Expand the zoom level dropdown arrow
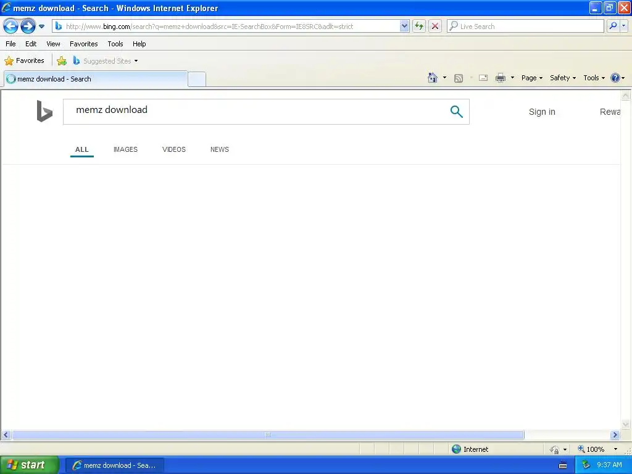 point(615,449)
